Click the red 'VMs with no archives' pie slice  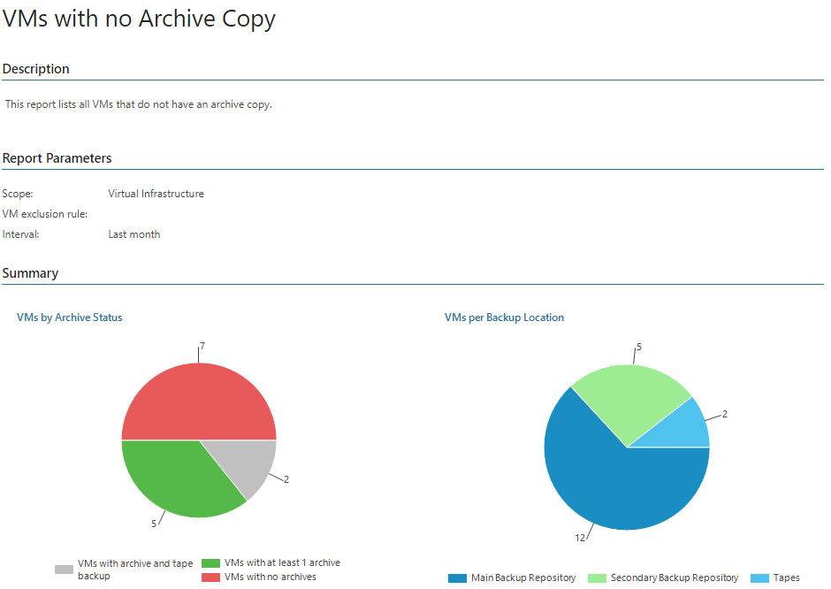199,402
